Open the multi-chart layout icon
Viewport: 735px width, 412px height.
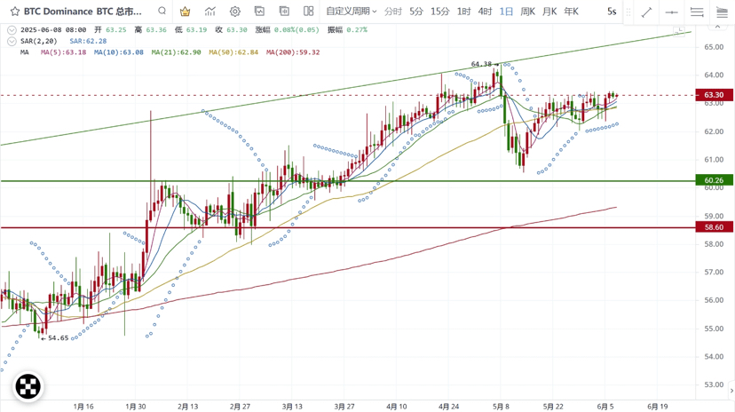pos(308,12)
